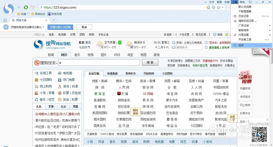Open the 查看 menu
Screen dimensions: 273x147
click(219, 2)
